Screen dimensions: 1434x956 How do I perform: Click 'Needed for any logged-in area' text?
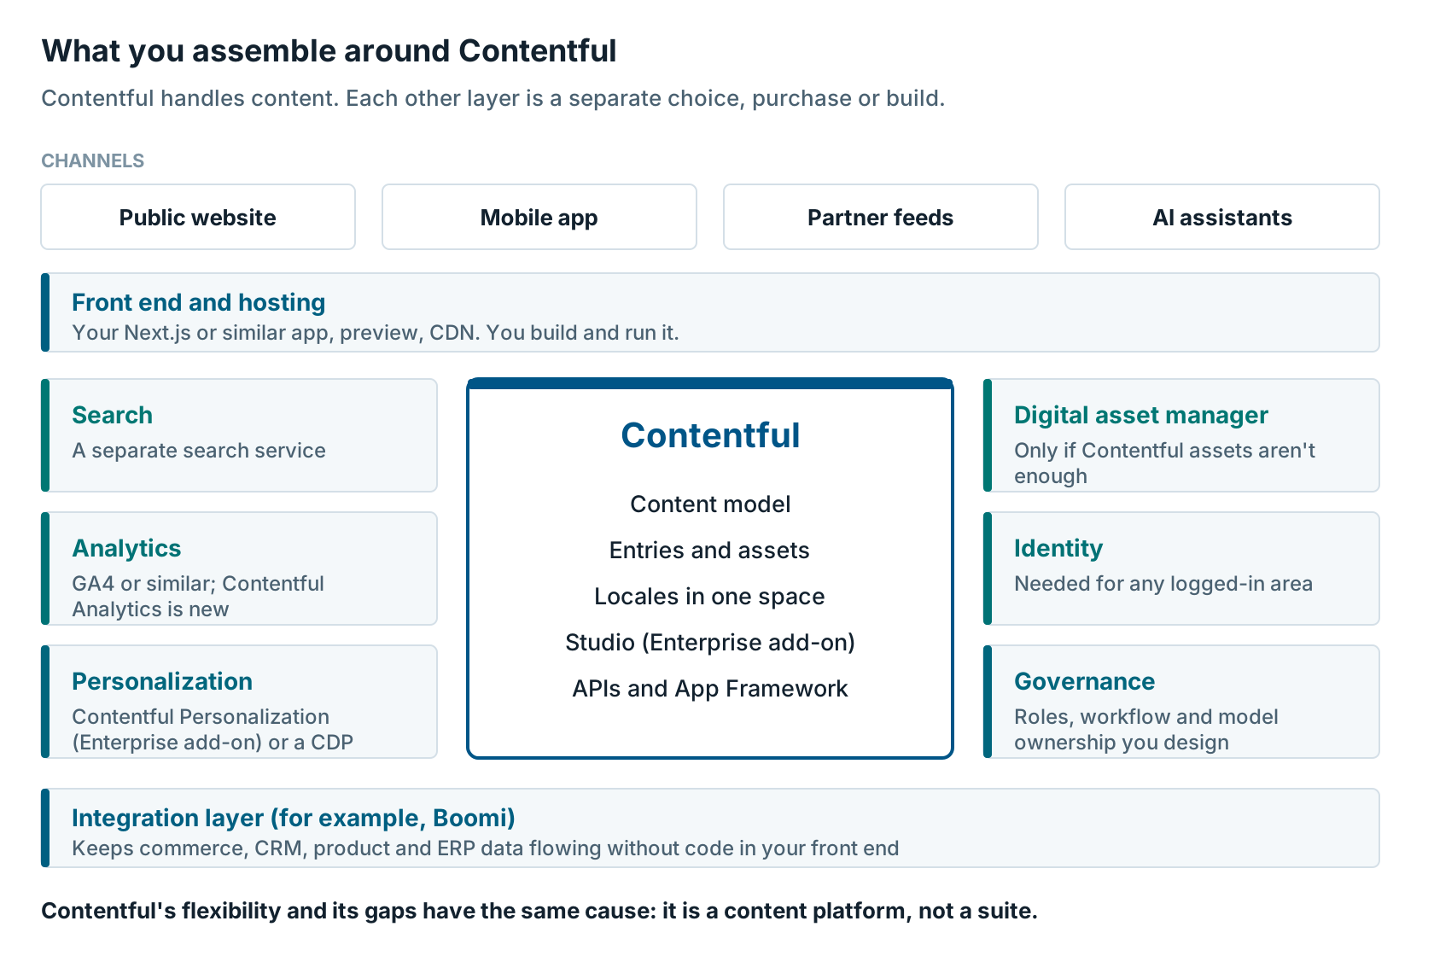(x=1163, y=584)
